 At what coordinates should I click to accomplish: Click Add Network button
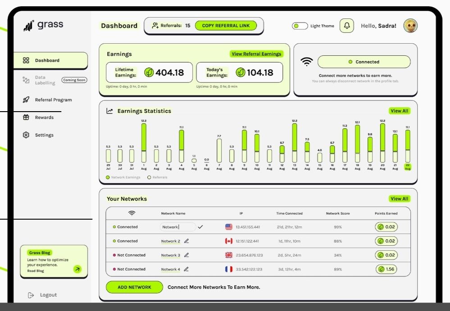134,287
